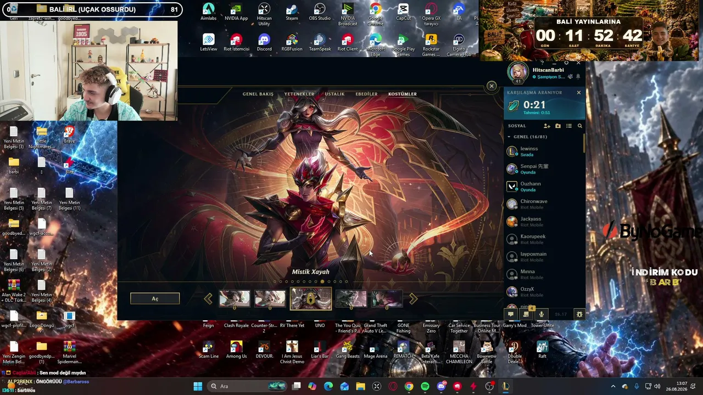Select the locked Mistik Xayah thumbnail
Screen dimensions: 703x395
311,298
